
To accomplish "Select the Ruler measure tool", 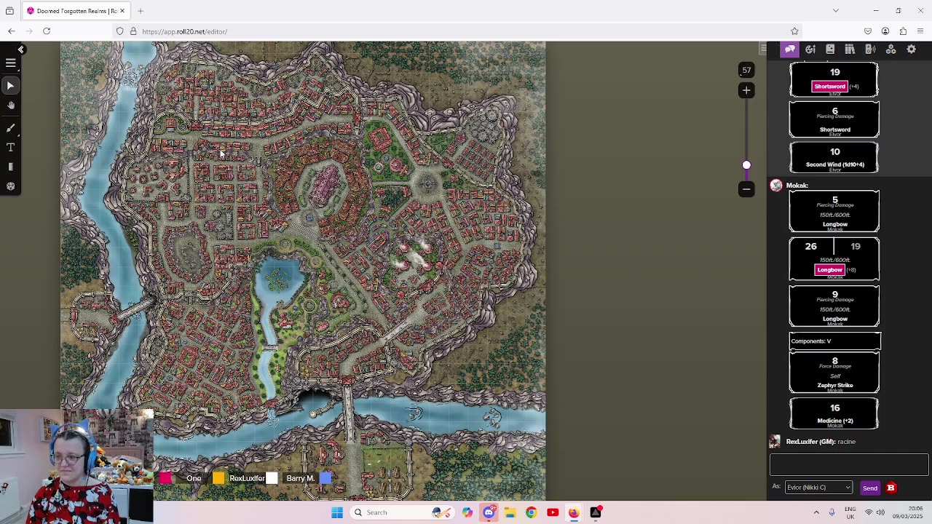I will pos(11,167).
